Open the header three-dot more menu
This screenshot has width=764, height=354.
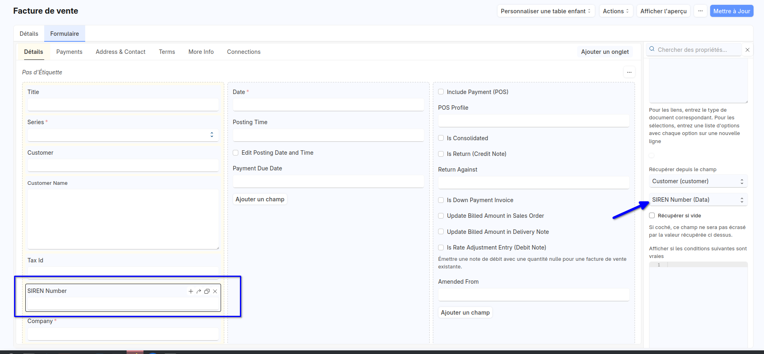coord(700,11)
